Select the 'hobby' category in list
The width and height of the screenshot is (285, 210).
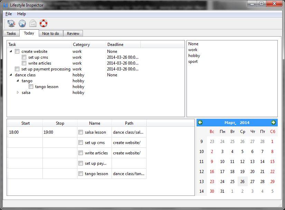point(194,56)
